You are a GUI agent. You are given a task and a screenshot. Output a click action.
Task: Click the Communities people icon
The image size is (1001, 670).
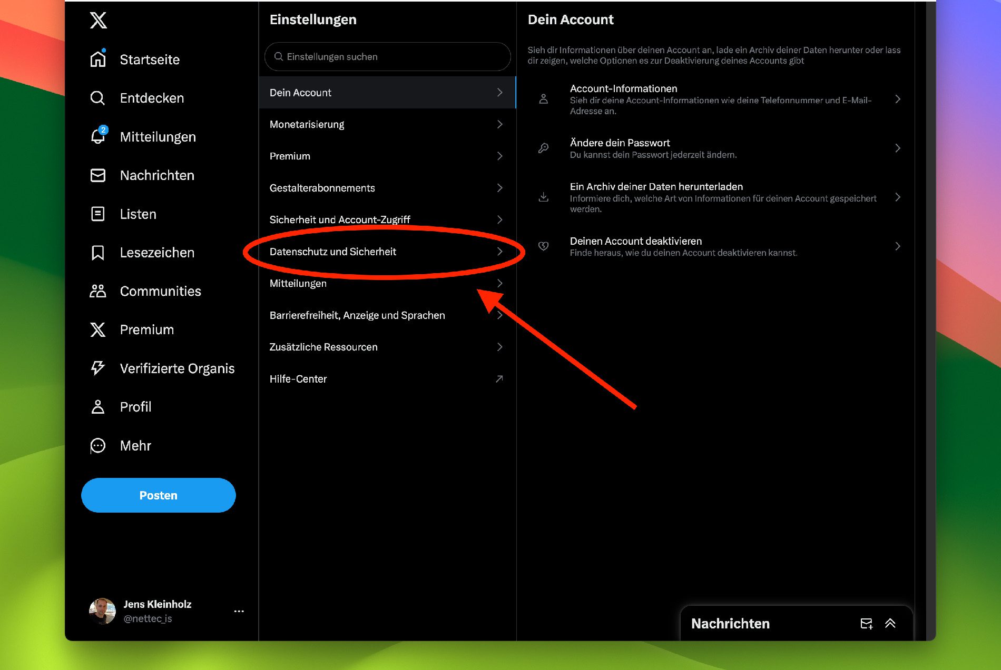(98, 291)
